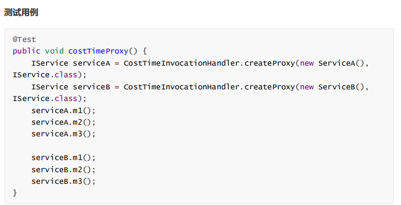Click the serviceB.m3(); line
The image size is (401, 205).
click(63, 181)
